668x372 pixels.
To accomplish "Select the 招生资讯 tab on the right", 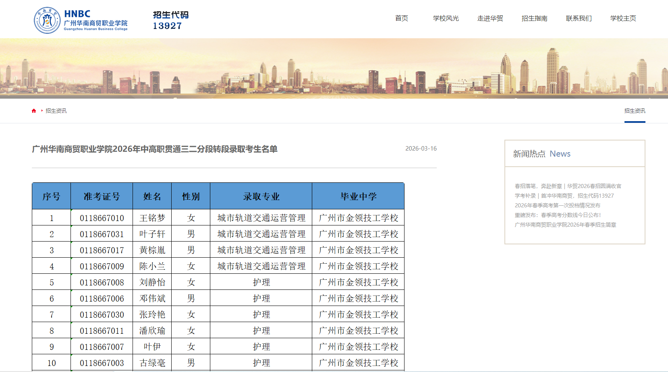I will coord(635,110).
